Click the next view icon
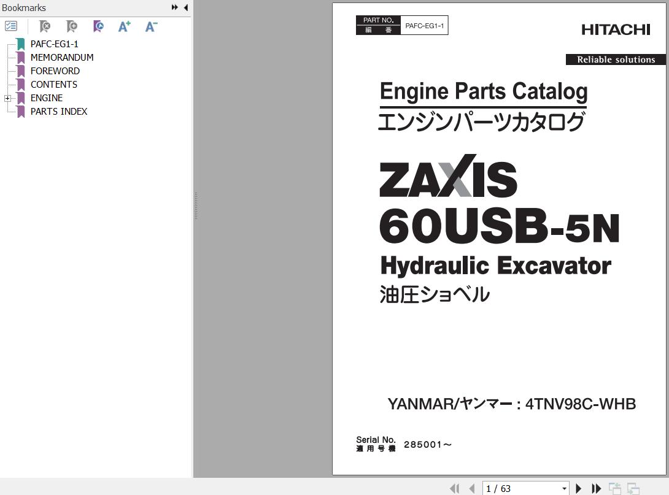Viewport: 669px width, 495px height. [633, 488]
